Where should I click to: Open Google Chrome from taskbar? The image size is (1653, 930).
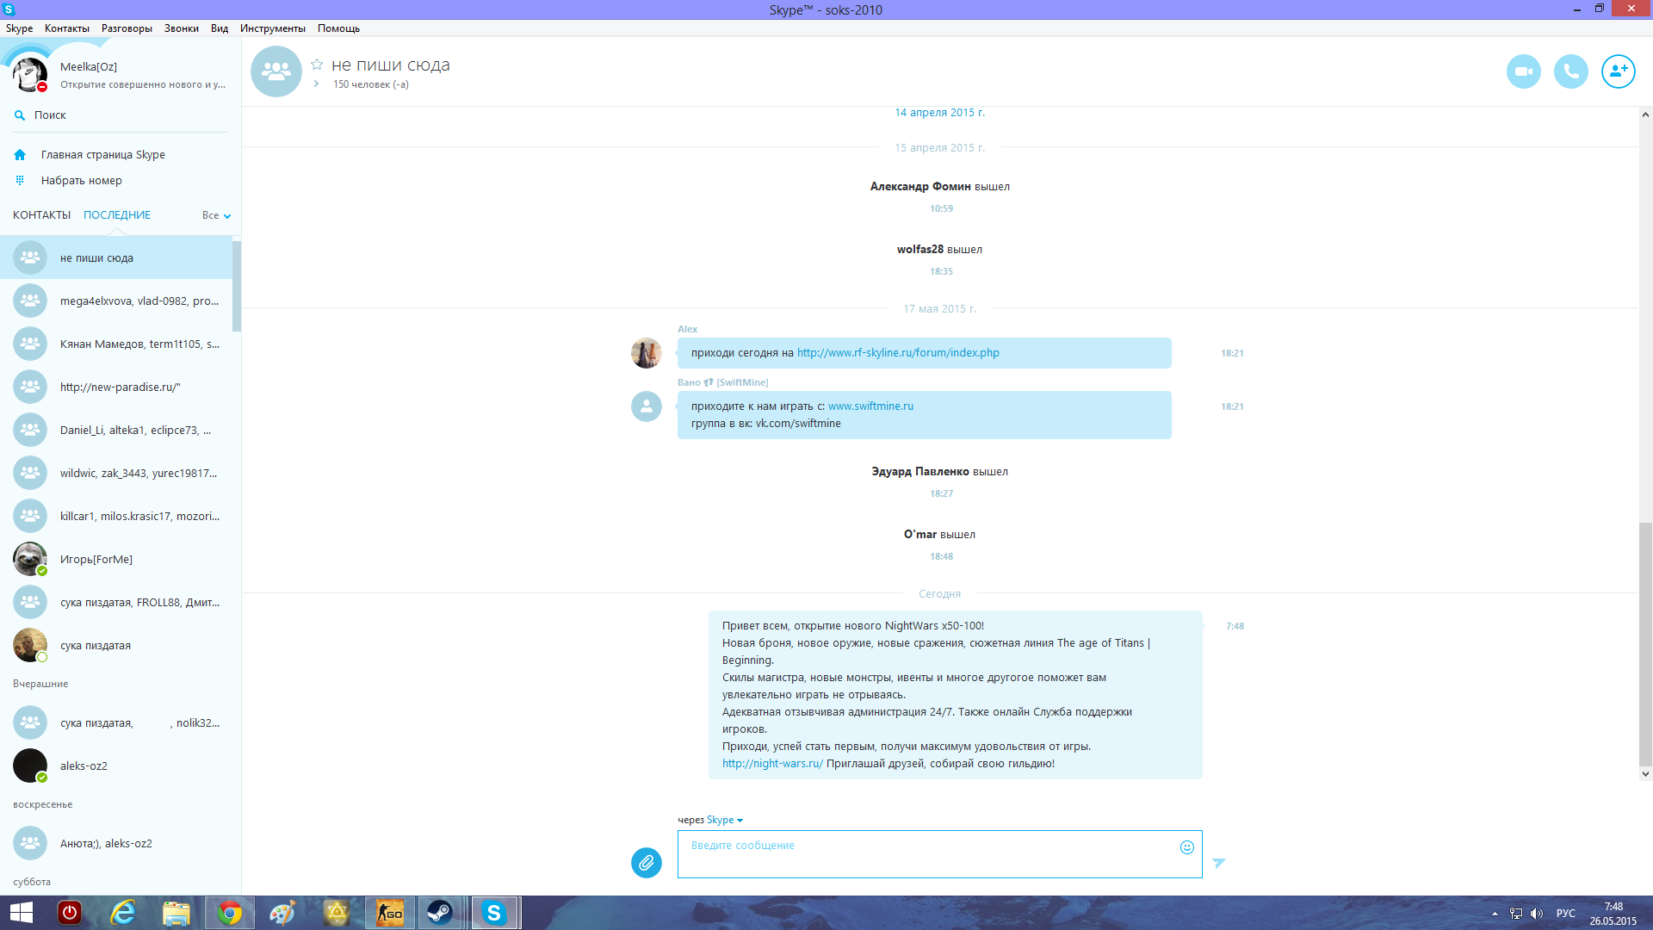[x=230, y=913]
